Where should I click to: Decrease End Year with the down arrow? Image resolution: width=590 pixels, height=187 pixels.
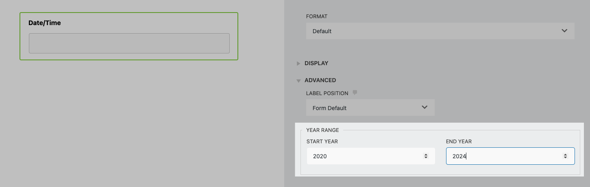[565, 157]
